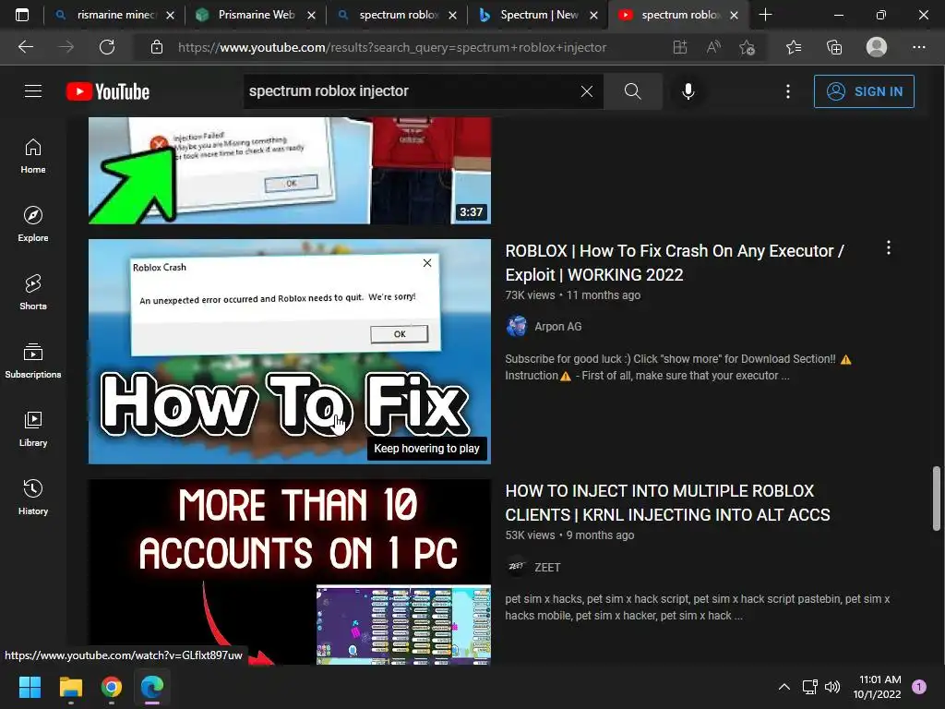945x709 pixels.
Task: Click browser forward arrow
Action: coord(66,47)
